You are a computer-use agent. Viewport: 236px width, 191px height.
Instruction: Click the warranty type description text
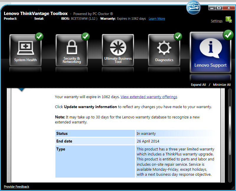coord(176,162)
